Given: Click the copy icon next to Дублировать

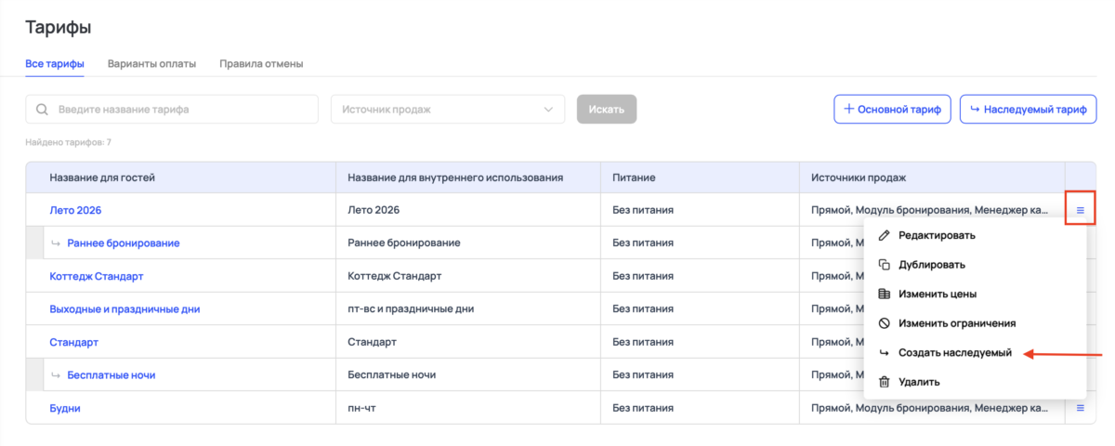Looking at the screenshot, I should click(885, 265).
